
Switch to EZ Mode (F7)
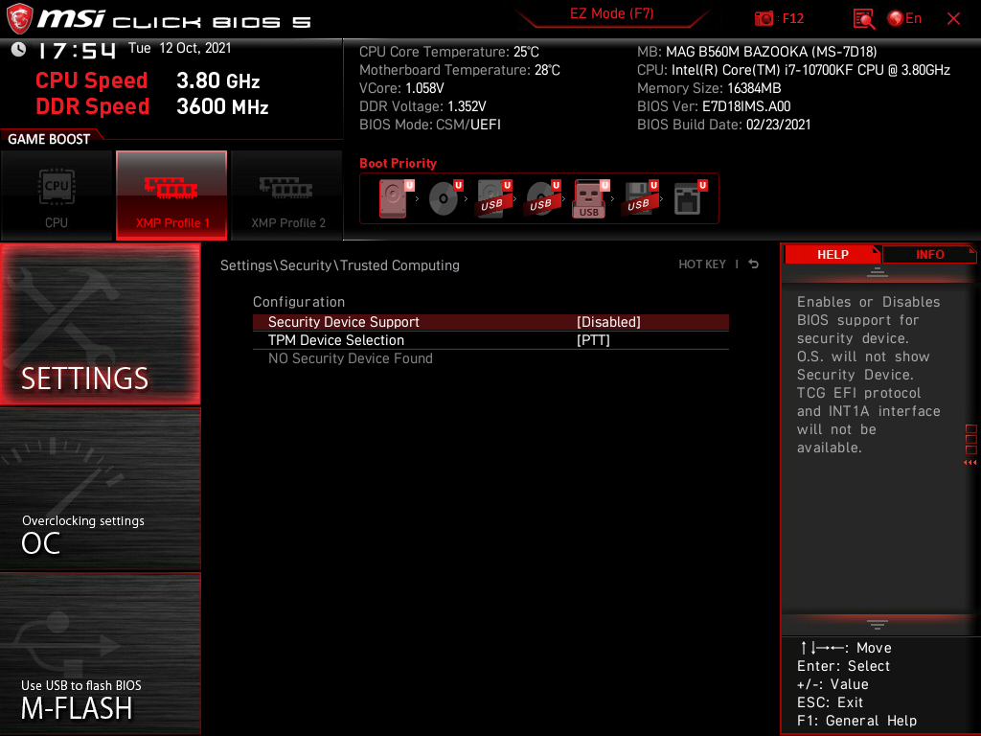click(x=612, y=14)
